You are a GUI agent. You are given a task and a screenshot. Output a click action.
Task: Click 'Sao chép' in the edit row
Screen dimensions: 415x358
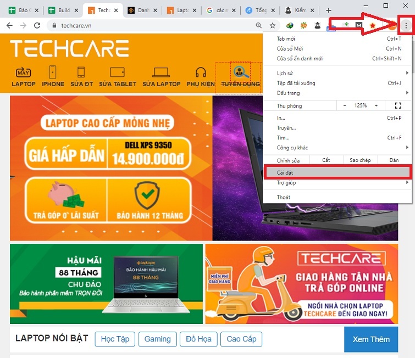point(360,160)
